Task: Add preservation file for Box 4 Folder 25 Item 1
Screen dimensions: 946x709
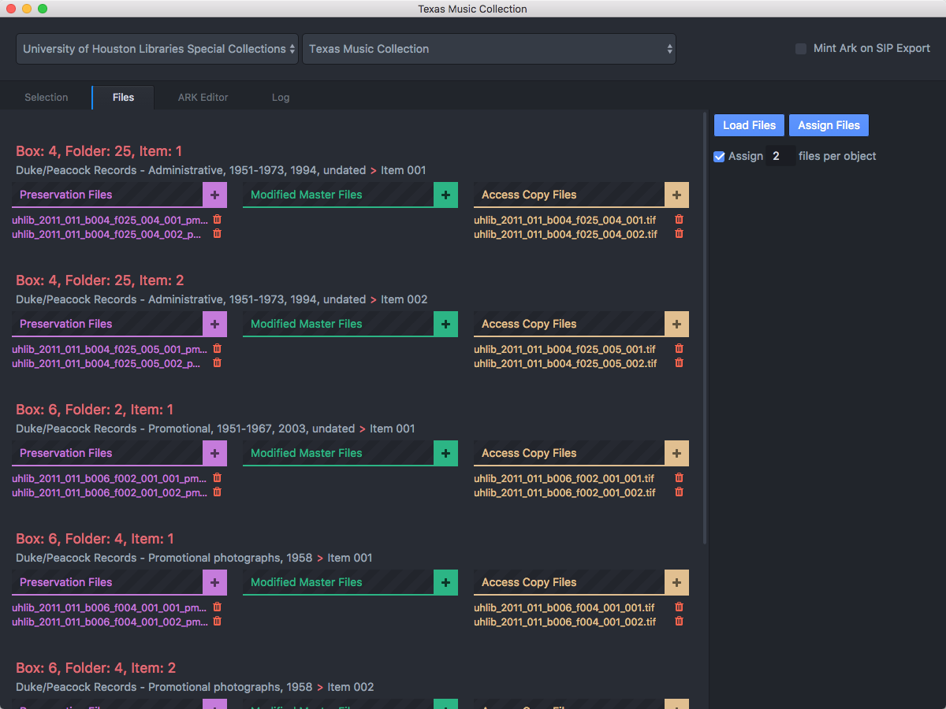Action: point(214,195)
